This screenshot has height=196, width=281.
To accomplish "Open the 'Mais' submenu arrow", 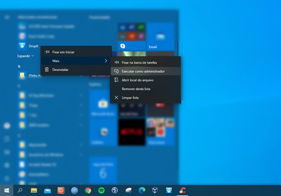I will [x=106, y=61].
